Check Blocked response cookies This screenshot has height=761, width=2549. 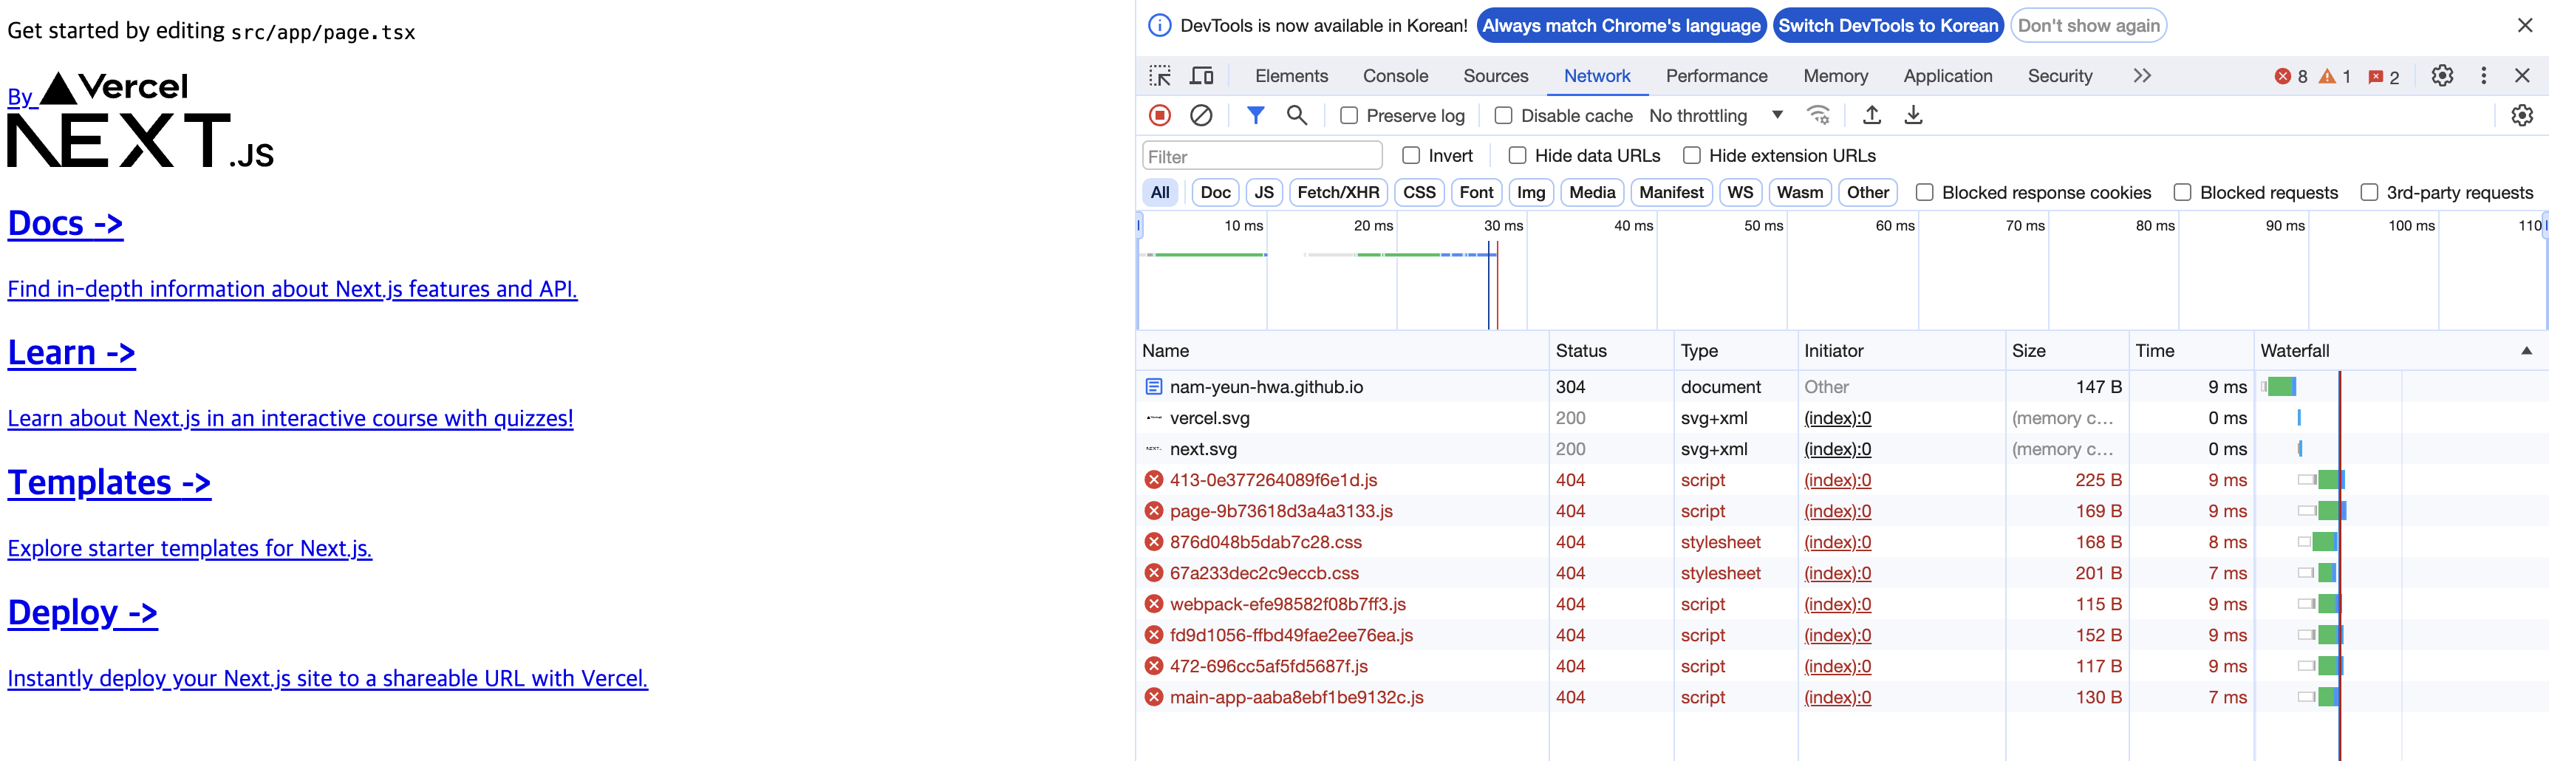pos(1924,193)
